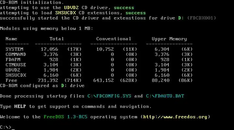Click the 1,984 total value for UDVD2

(51, 70)
